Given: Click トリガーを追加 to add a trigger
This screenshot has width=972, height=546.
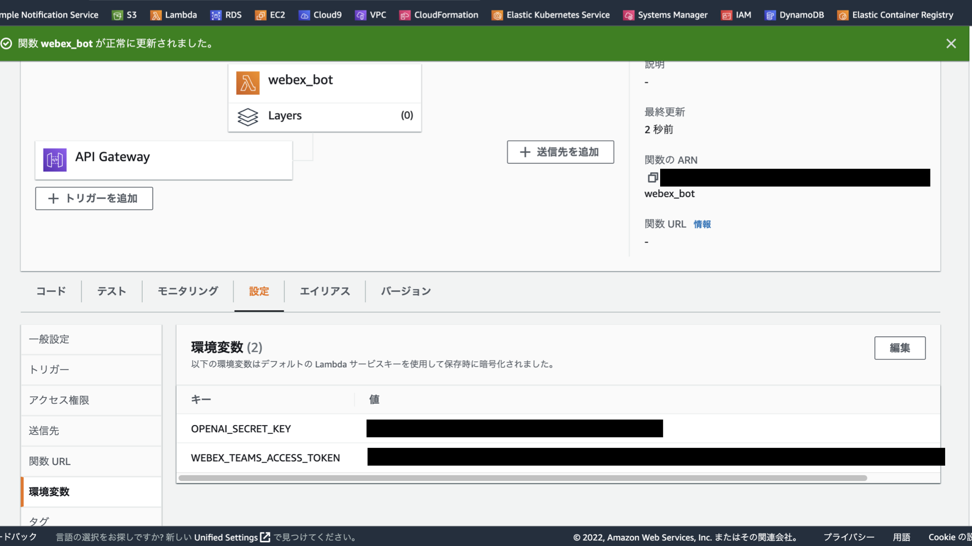Looking at the screenshot, I should pyautogui.click(x=94, y=198).
